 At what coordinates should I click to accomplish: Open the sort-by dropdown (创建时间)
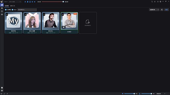tap(154, 10)
